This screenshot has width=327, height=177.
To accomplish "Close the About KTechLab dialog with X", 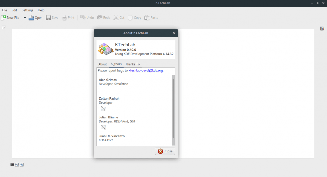I will point(174,33).
